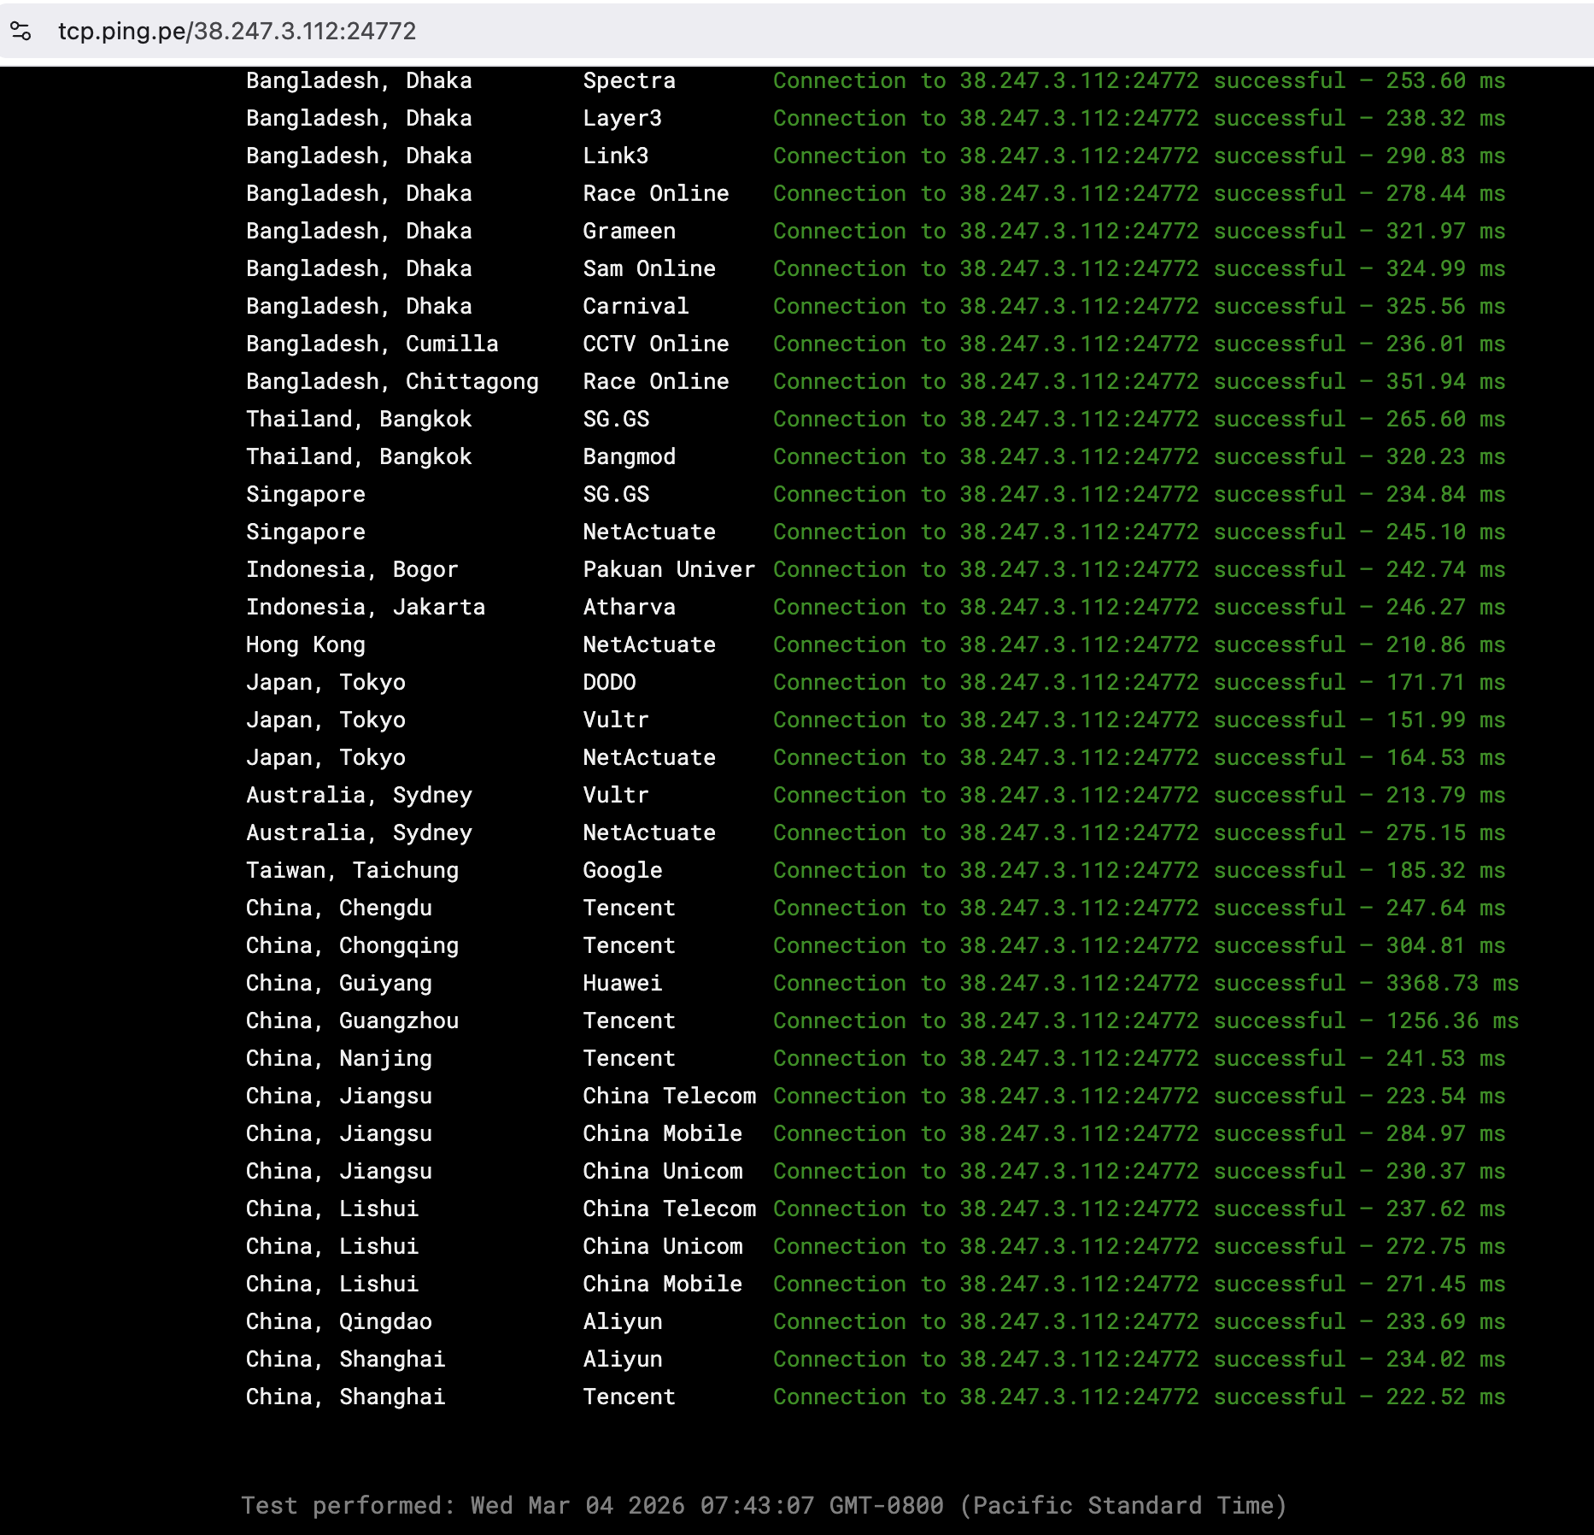Click the Singapore SG.GS provider label
This screenshot has width=1594, height=1535.
coord(615,494)
